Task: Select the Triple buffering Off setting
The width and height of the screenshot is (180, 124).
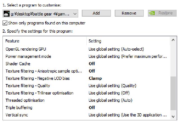Action: click(x=92, y=108)
